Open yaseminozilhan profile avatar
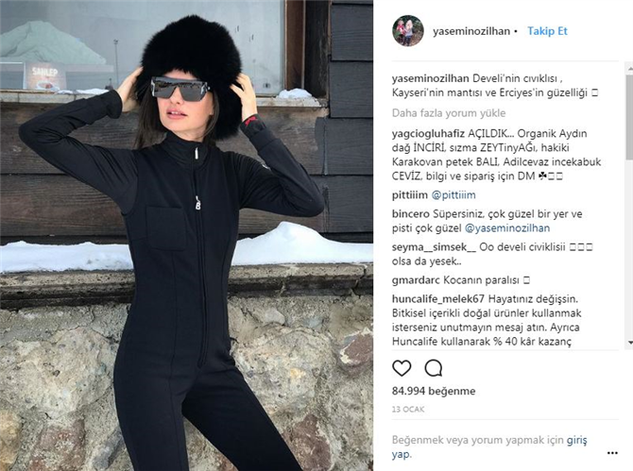Image resolution: width=633 pixels, height=471 pixels. (x=408, y=31)
